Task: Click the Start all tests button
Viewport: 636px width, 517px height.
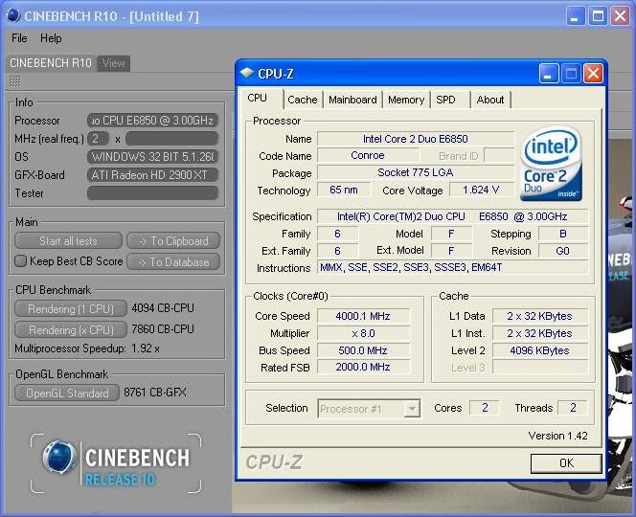Action: point(68,241)
